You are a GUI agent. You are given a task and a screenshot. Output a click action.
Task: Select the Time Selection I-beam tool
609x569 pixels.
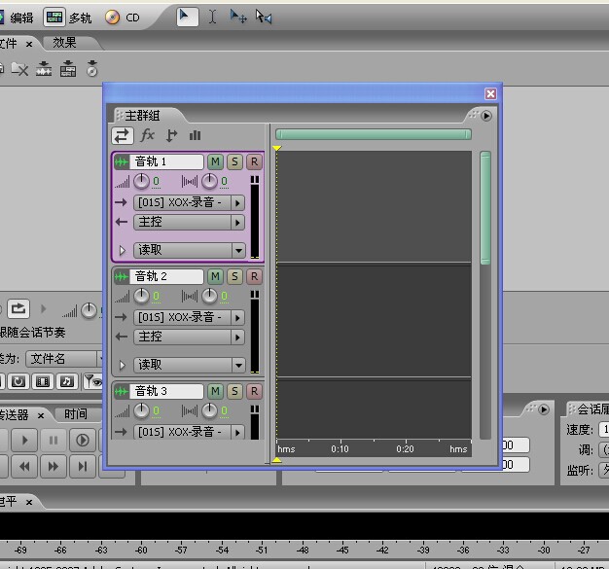click(x=212, y=17)
